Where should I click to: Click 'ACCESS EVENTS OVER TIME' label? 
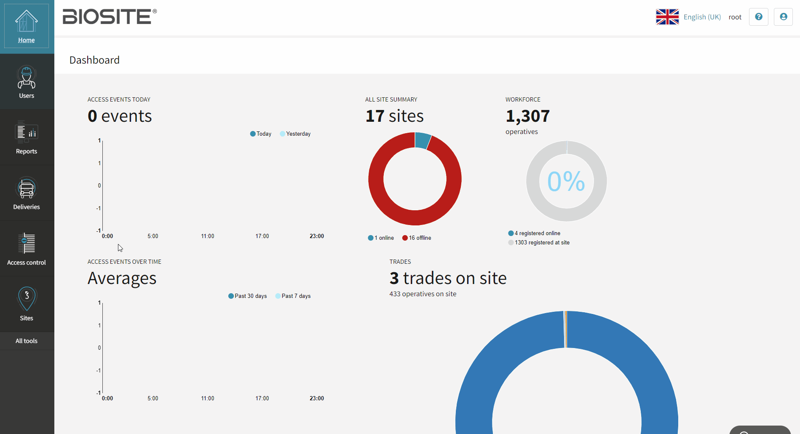point(124,262)
